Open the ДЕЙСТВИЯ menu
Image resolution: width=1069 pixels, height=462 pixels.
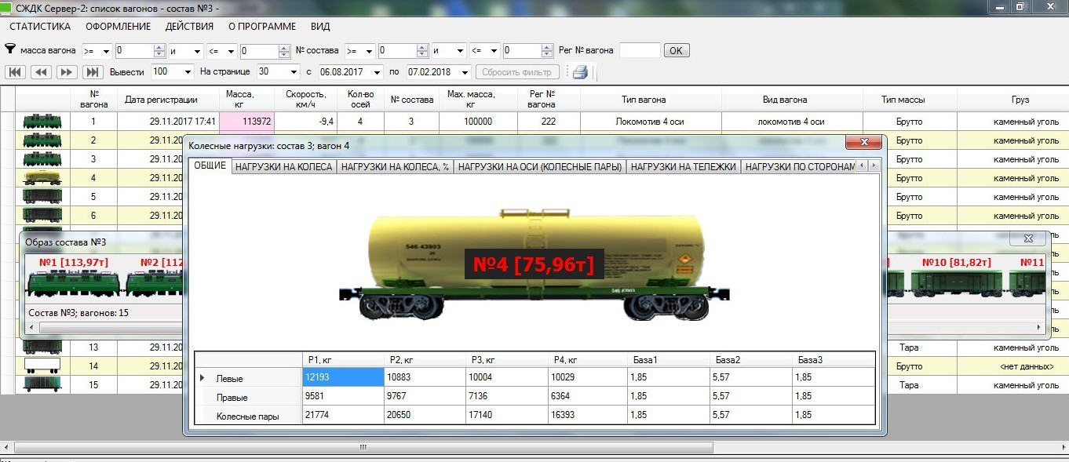point(189,27)
